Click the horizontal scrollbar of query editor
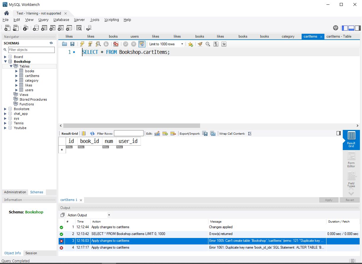The image size is (362, 264). pyautogui.click(x=131, y=125)
